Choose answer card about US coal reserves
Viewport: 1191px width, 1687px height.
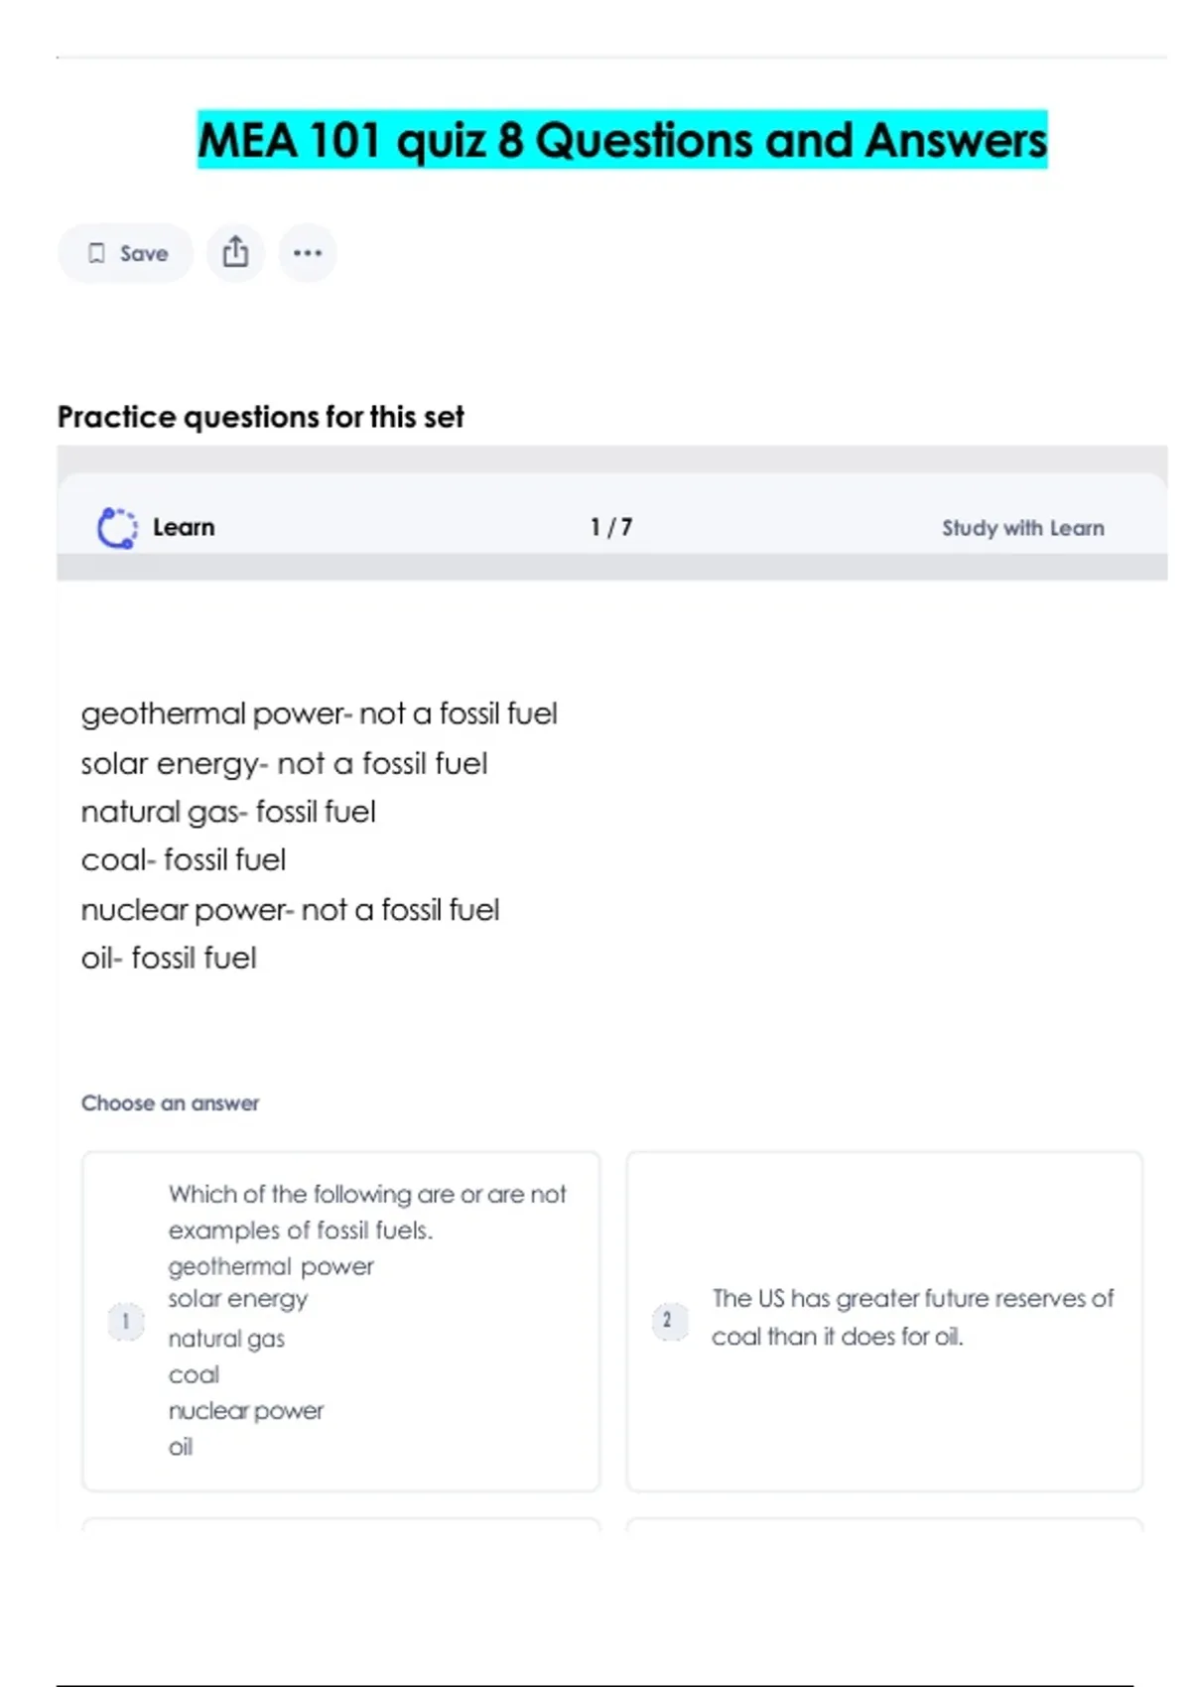(x=884, y=1321)
